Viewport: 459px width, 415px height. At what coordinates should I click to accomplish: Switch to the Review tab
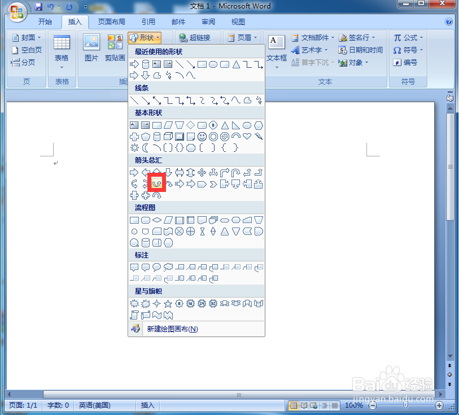click(x=208, y=21)
